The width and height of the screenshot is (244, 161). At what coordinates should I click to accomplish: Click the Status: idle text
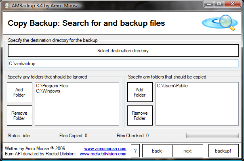[x=19, y=136]
